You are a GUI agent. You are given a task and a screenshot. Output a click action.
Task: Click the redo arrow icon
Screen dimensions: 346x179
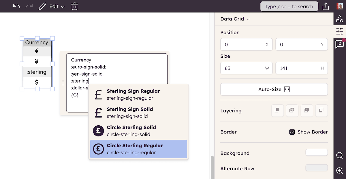tap(29, 6)
